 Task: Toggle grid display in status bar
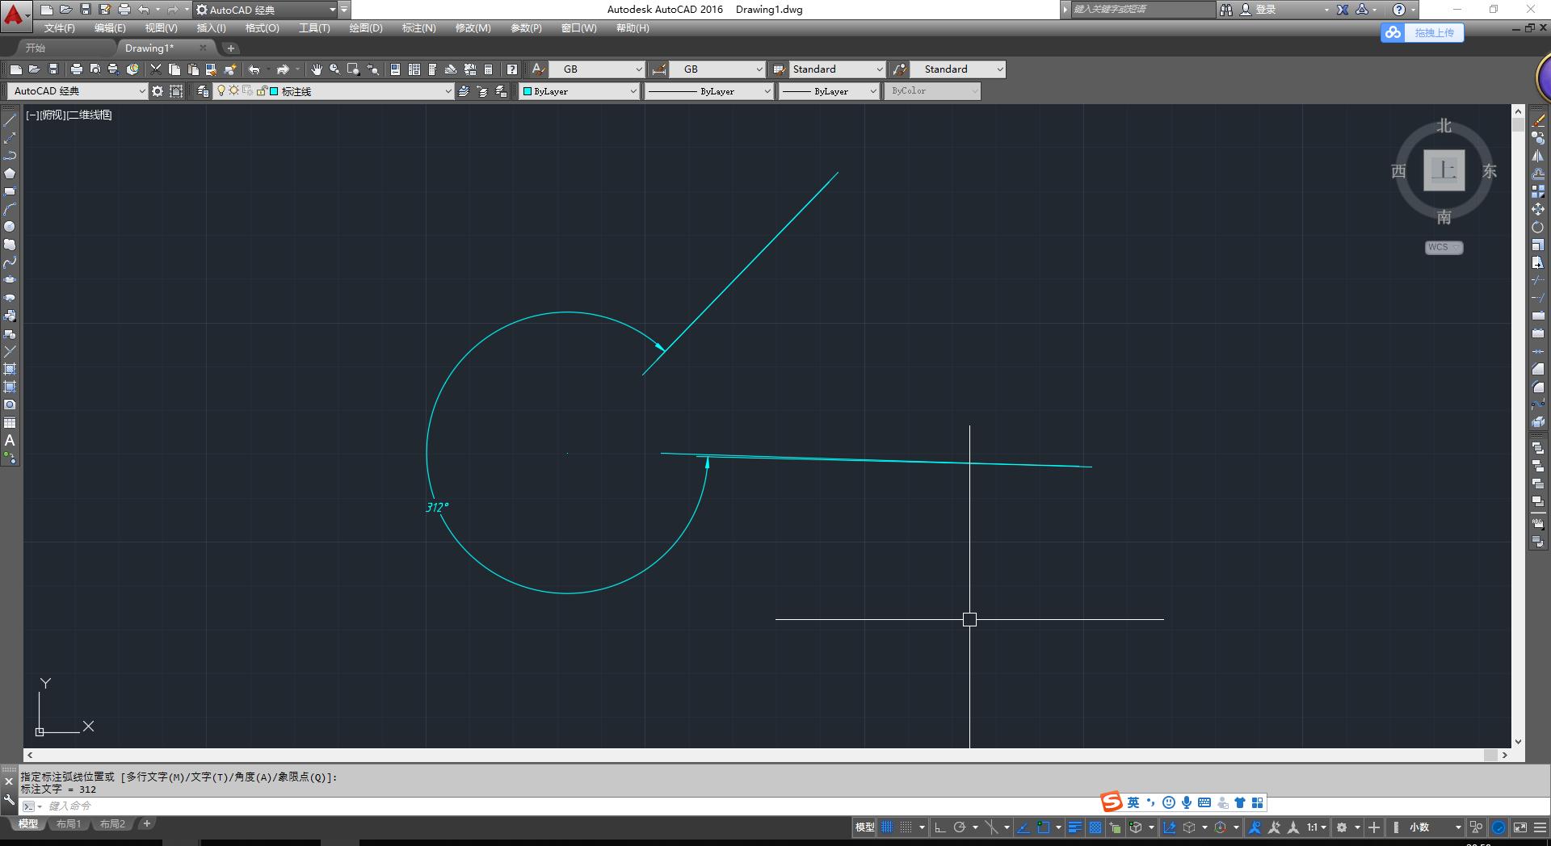coord(887,827)
